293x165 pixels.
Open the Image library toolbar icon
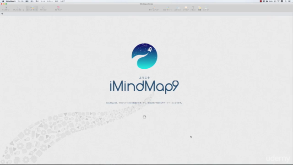pos(206,8)
